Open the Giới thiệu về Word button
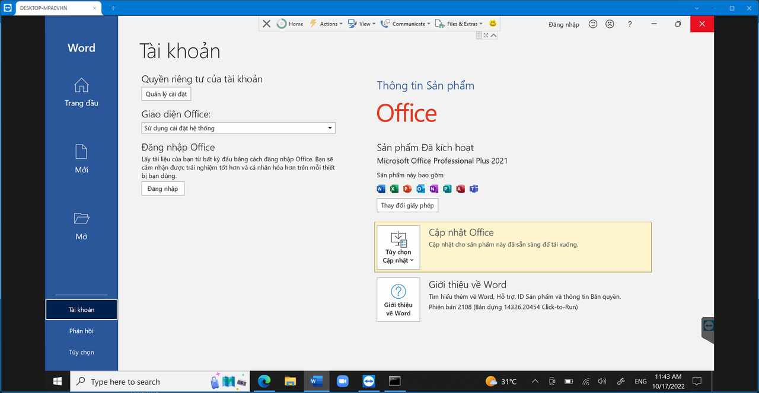The width and height of the screenshot is (759, 393). (398, 300)
